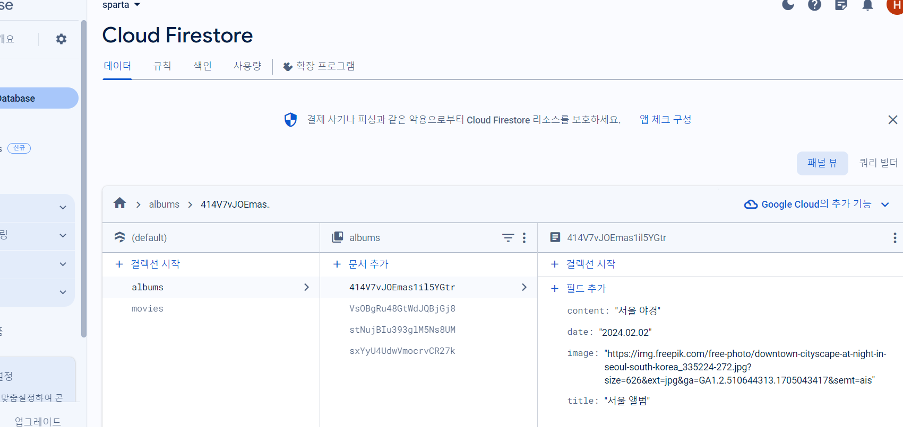Image resolution: width=903 pixels, height=427 pixels.
Task: Open notifications bell icon
Action: tap(867, 5)
